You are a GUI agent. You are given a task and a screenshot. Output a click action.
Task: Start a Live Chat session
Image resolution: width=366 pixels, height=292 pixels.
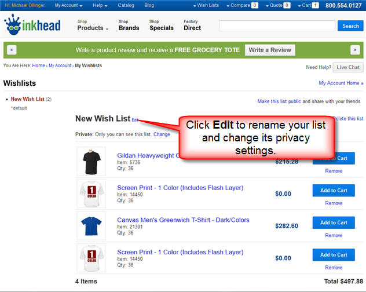point(348,68)
